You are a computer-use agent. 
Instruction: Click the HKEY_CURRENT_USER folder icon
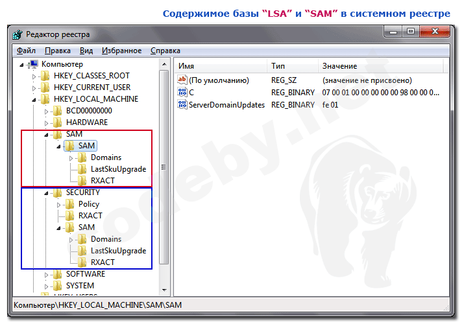[45, 87]
